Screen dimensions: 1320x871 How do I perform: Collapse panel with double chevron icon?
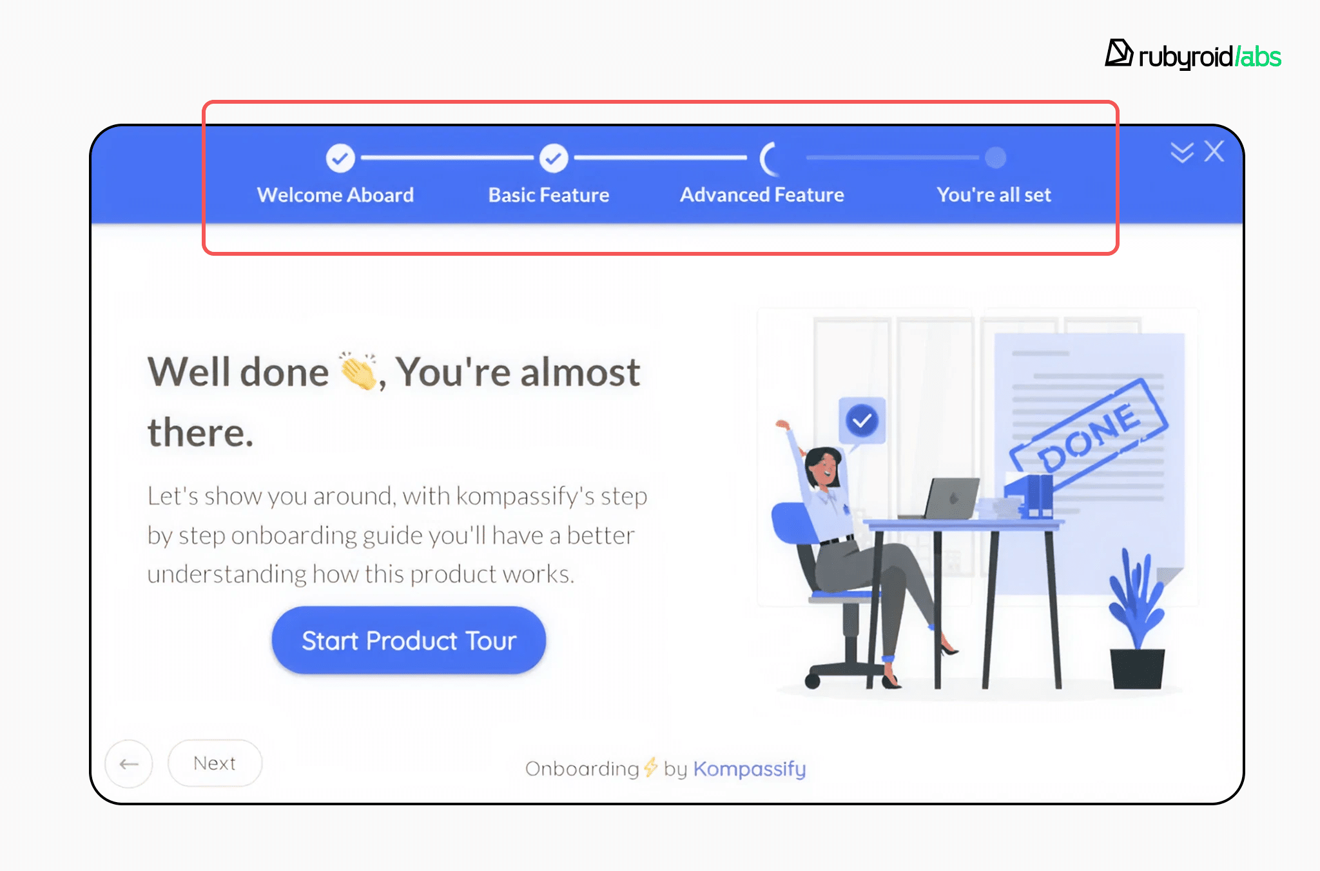1182,153
